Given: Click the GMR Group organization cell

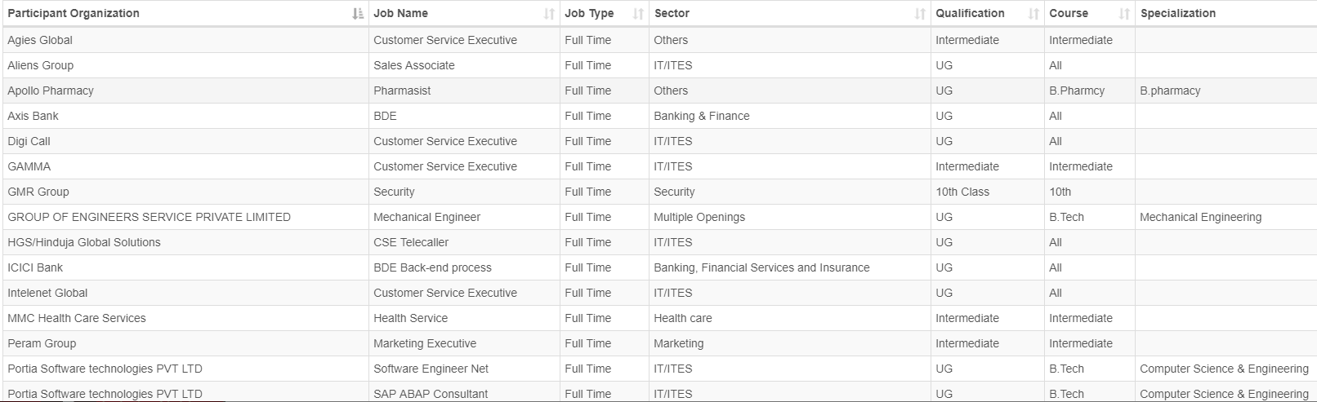Looking at the screenshot, I should click(x=38, y=192).
